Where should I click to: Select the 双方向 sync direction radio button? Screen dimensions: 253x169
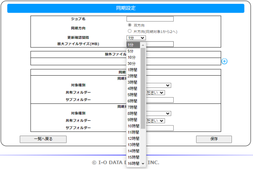pos(129,25)
